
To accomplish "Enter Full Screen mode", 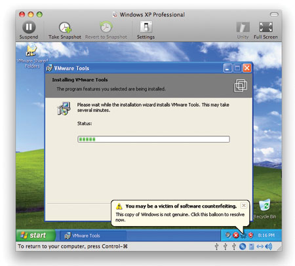I will (x=265, y=30).
